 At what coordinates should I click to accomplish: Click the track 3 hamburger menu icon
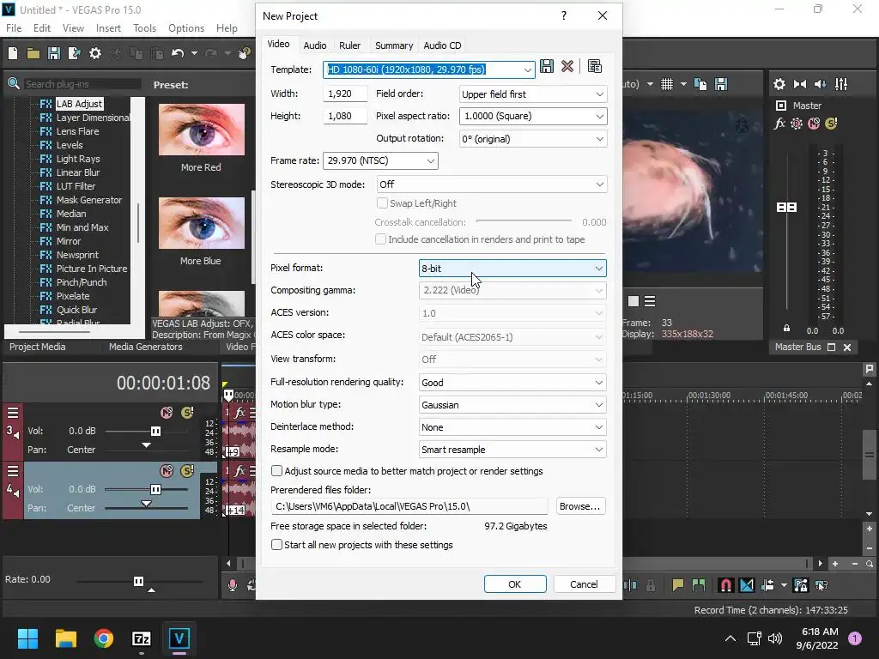(13, 413)
